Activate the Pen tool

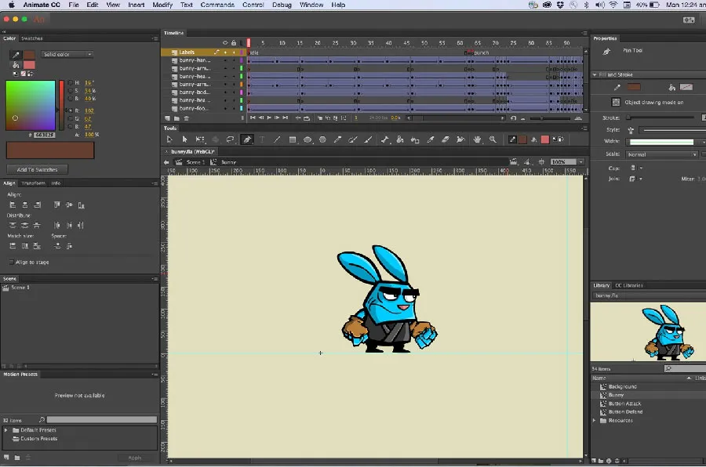pyautogui.click(x=246, y=139)
